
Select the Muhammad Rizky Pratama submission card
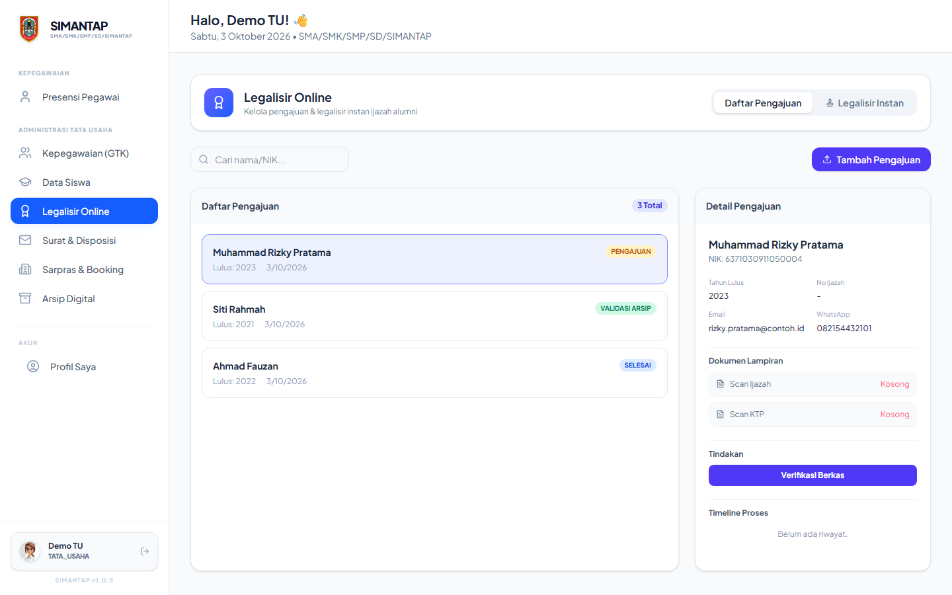coord(434,259)
